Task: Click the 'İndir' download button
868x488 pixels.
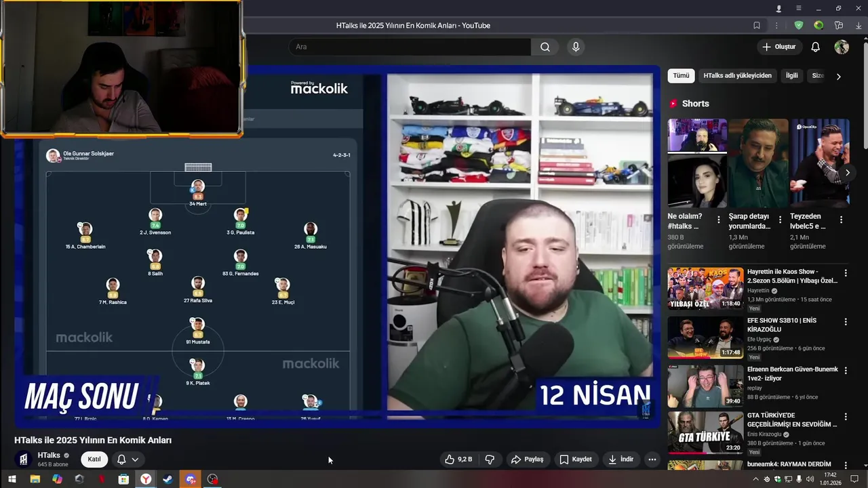Action: tap(621, 460)
